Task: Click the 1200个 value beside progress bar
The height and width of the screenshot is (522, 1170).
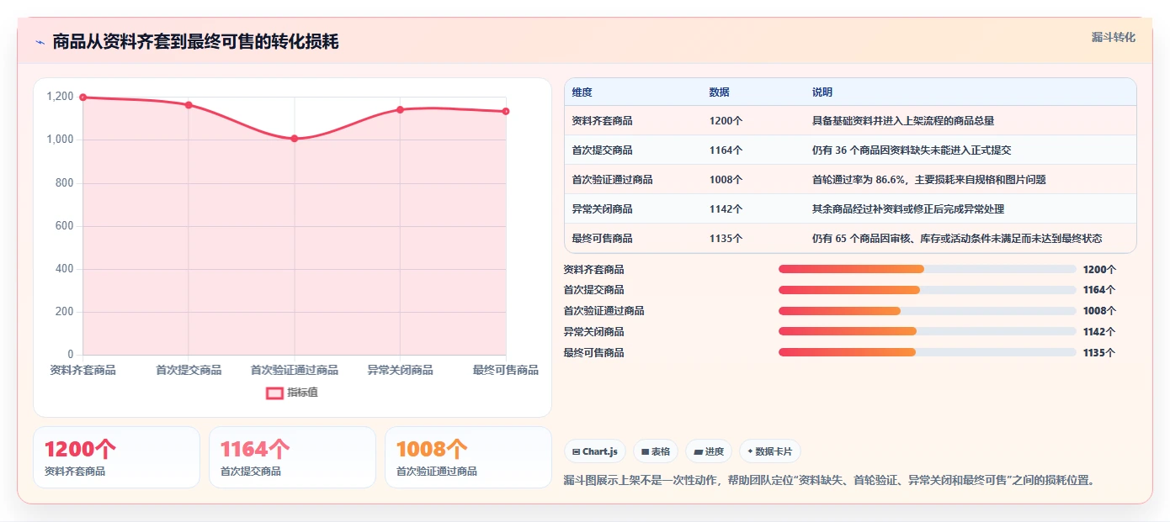Action: coord(1099,269)
